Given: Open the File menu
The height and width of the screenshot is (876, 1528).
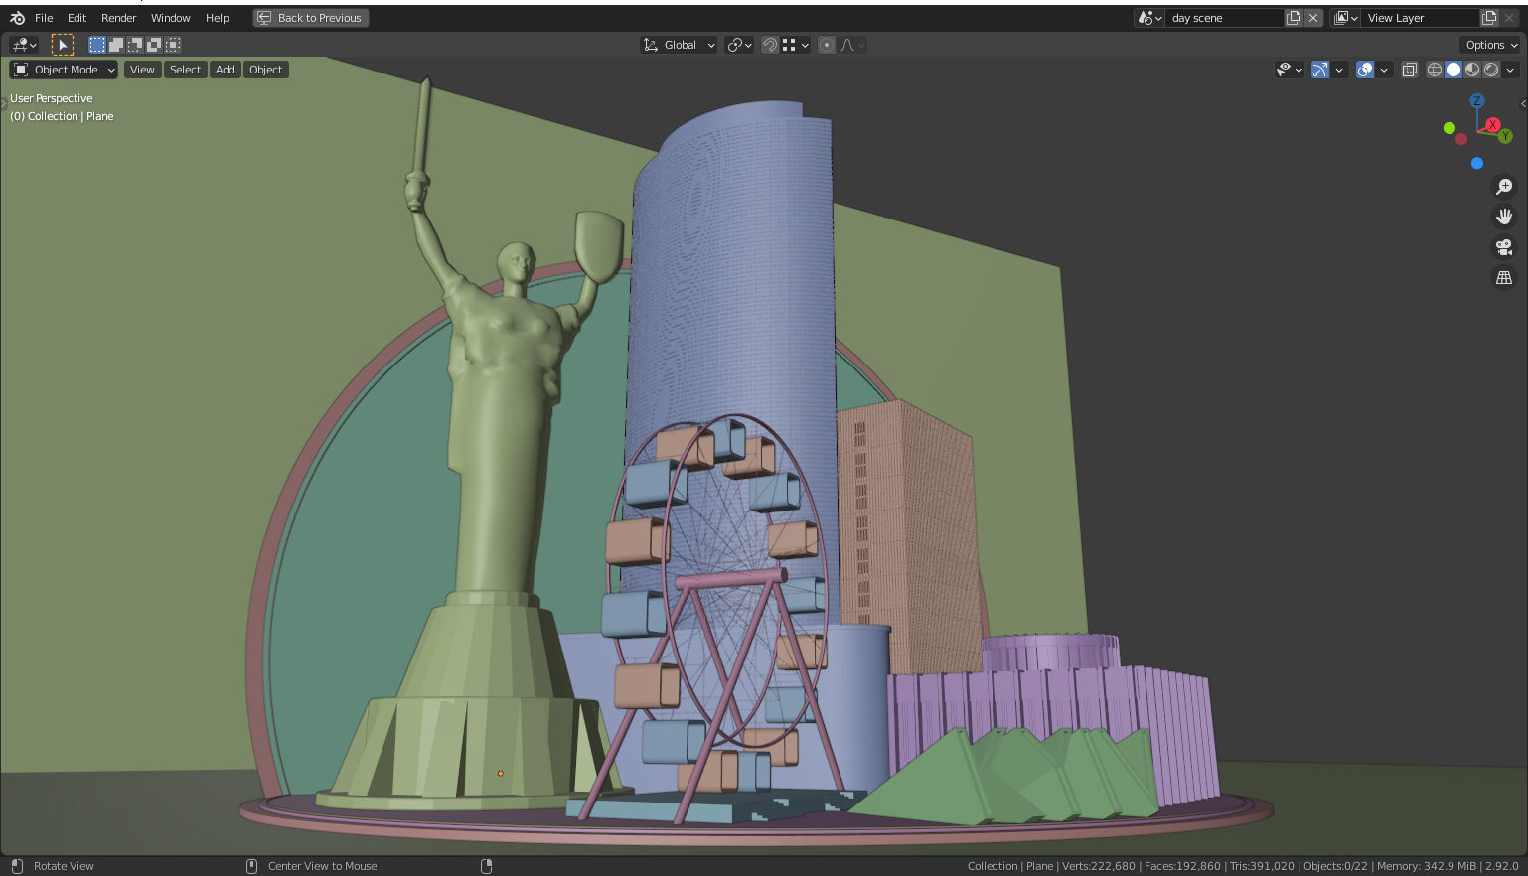Looking at the screenshot, I should tap(44, 18).
